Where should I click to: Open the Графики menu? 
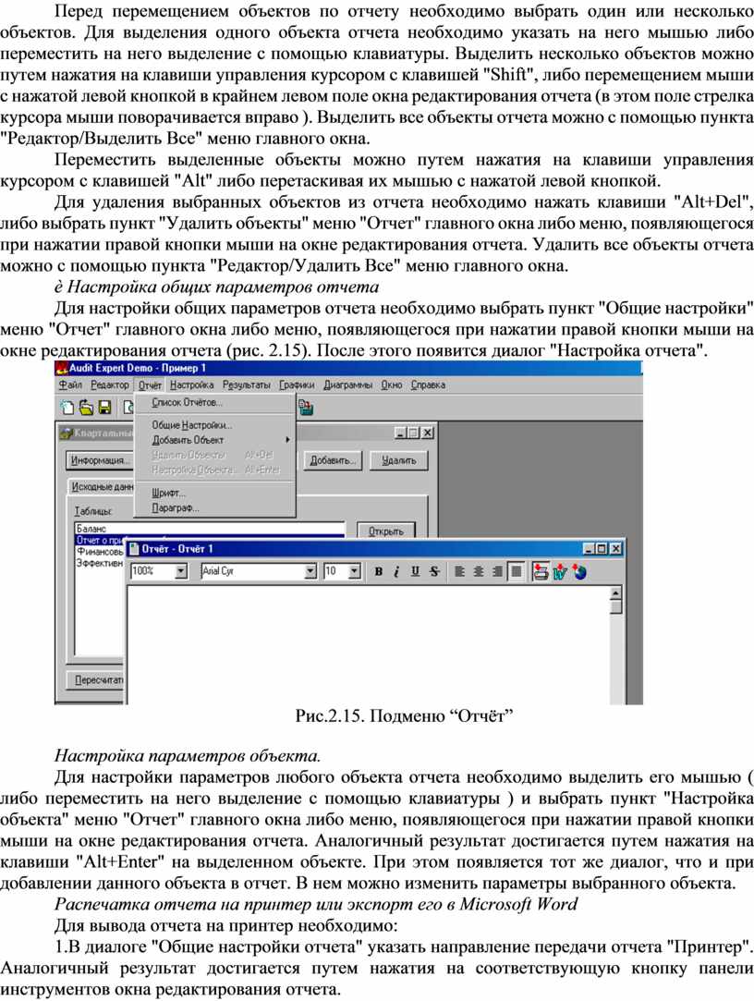point(297,385)
